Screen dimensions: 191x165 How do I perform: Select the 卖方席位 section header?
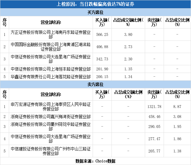tap(95, 84)
